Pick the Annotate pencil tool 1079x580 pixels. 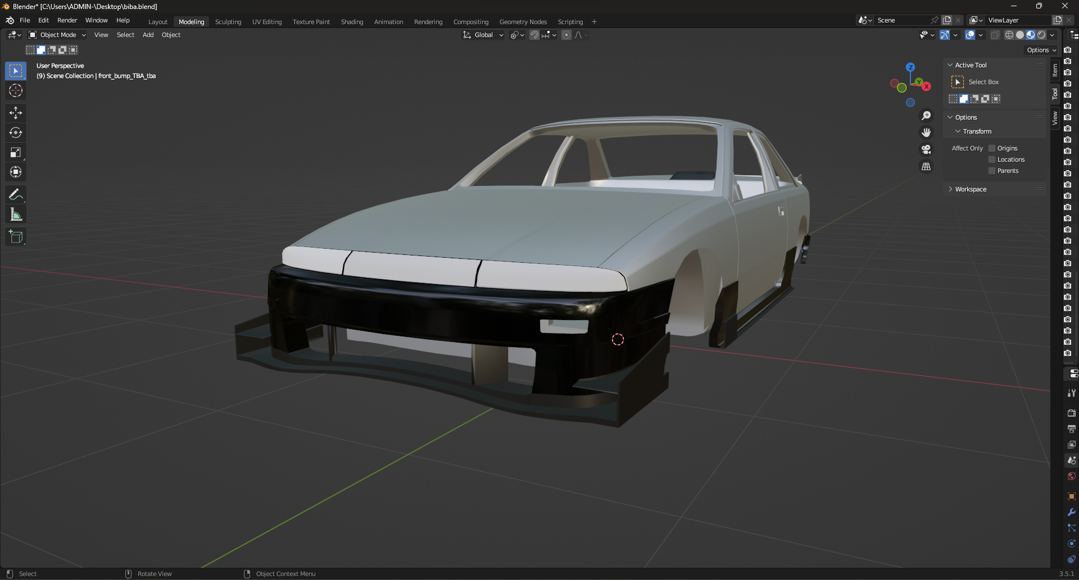[x=16, y=195]
